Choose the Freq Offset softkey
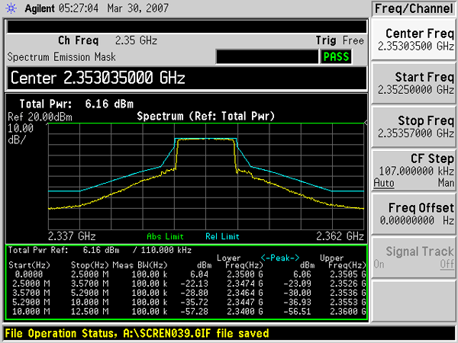 pos(414,213)
